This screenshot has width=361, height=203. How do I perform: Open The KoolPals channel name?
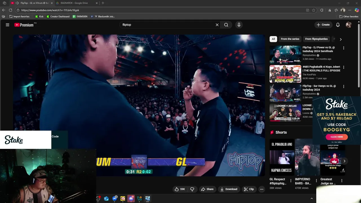click(x=309, y=74)
